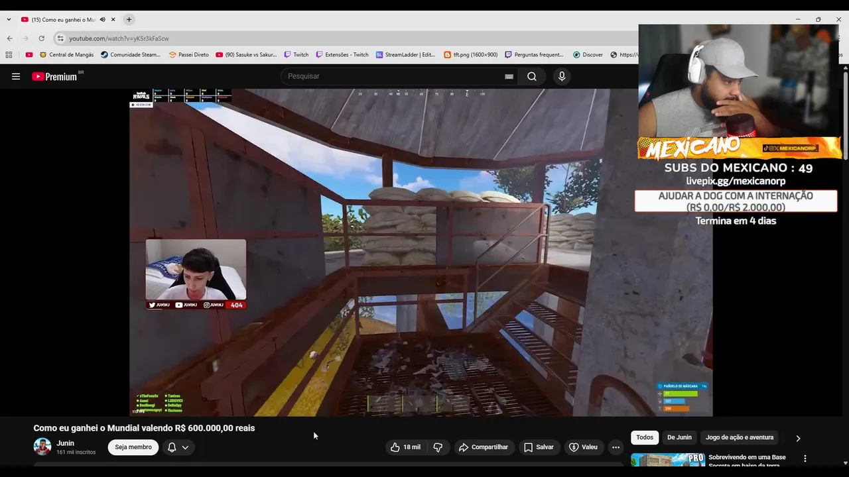Open the on-screen keyboard icon in search
Viewport: 849px width, 477px height.
pyautogui.click(x=509, y=76)
